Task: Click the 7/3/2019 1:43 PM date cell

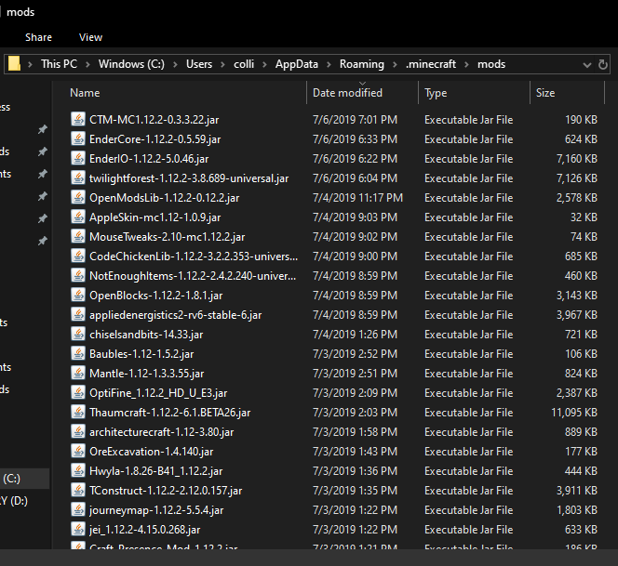Action: pos(356,452)
